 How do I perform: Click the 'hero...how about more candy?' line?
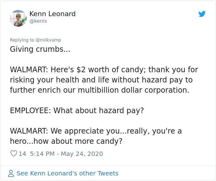tap(66, 141)
